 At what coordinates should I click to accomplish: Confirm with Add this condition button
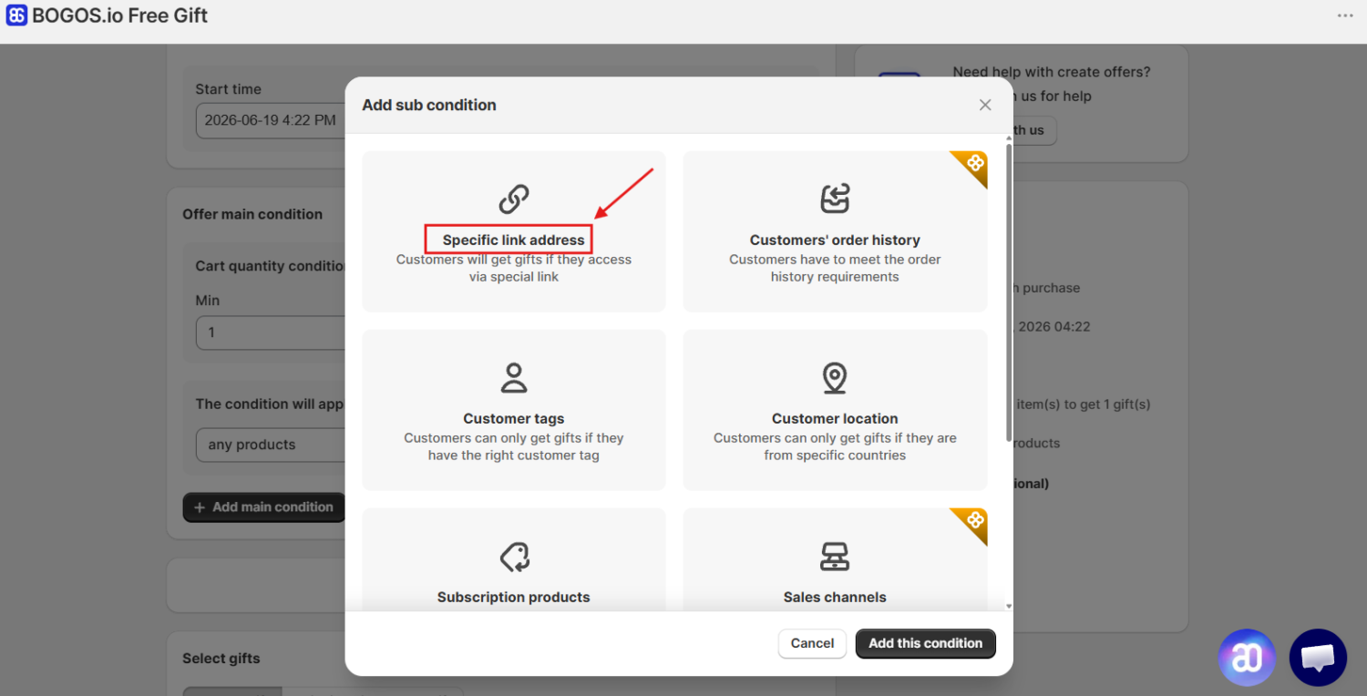coord(926,643)
